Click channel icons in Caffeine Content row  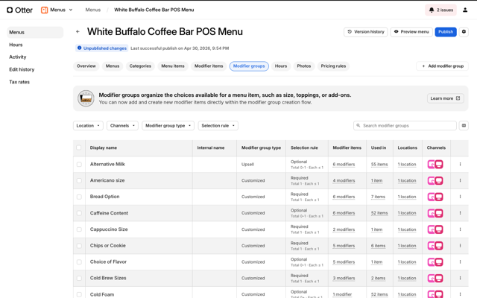point(435,213)
